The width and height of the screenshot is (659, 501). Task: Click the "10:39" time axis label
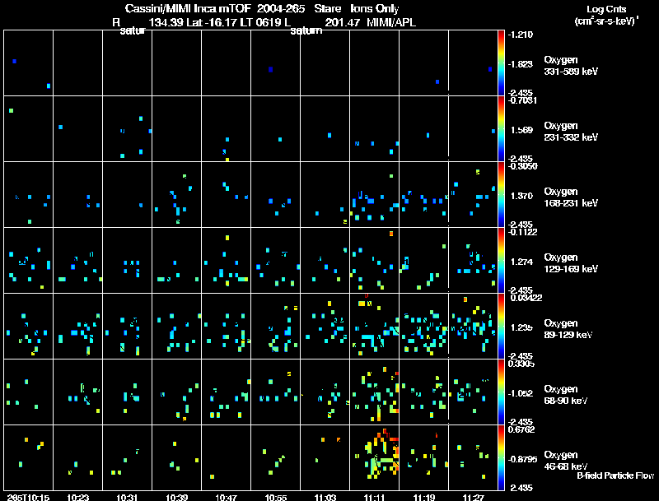(176, 497)
